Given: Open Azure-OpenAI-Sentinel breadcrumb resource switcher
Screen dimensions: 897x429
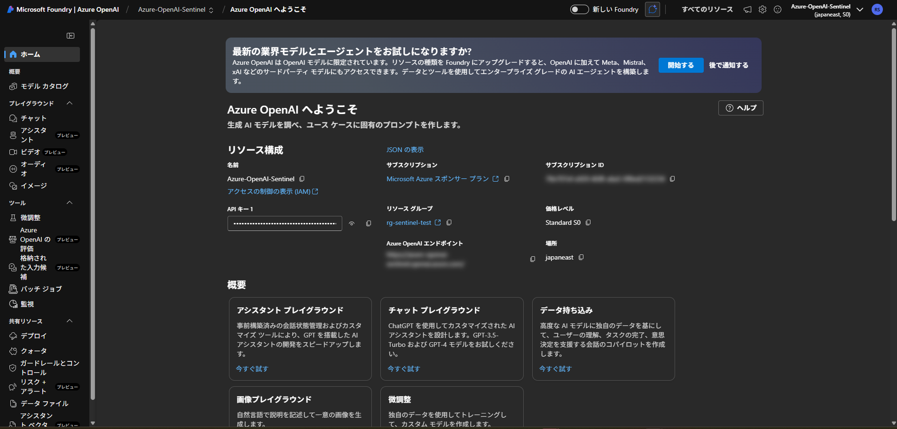Looking at the screenshot, I should click(x=176, y=9).
